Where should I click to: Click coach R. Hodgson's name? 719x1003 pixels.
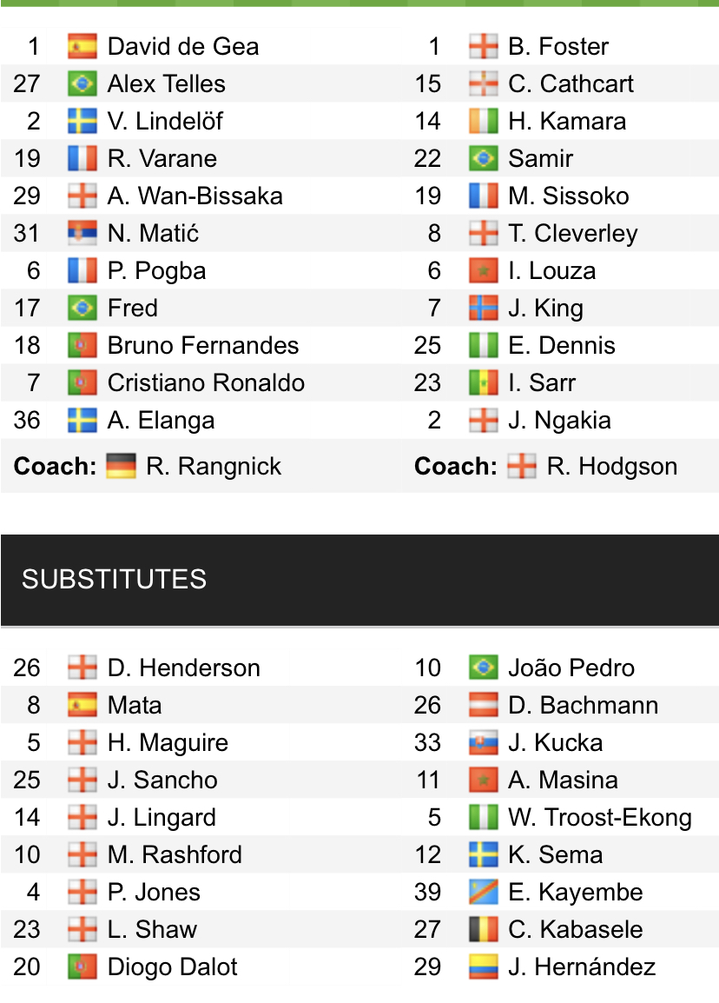click(611, 467)
